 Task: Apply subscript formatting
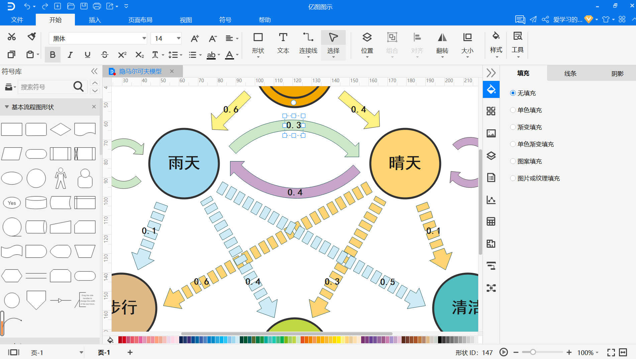[139, 55]
